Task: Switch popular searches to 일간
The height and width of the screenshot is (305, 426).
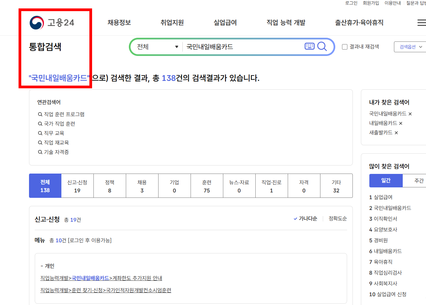Action: click(386, 181)
